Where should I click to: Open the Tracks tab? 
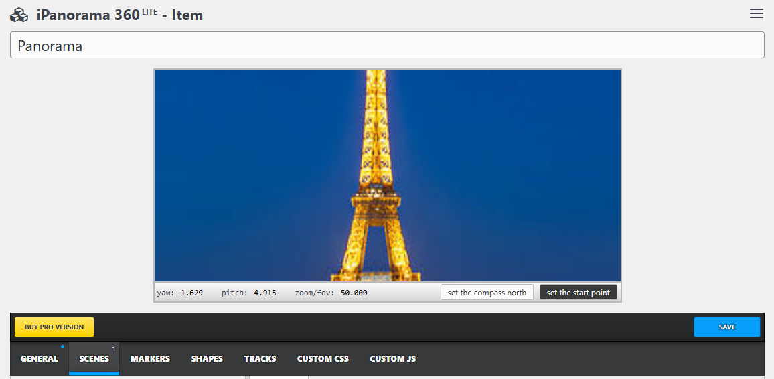point(260,359)
